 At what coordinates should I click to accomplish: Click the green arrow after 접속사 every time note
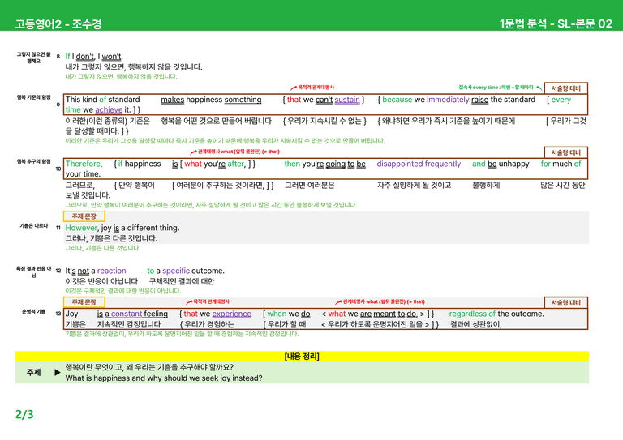(x=539, y=88)
